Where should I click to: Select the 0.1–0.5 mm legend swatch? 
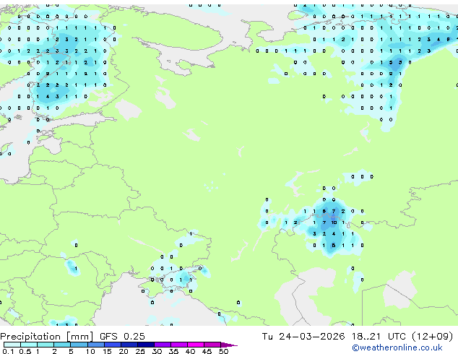(12, 345)
